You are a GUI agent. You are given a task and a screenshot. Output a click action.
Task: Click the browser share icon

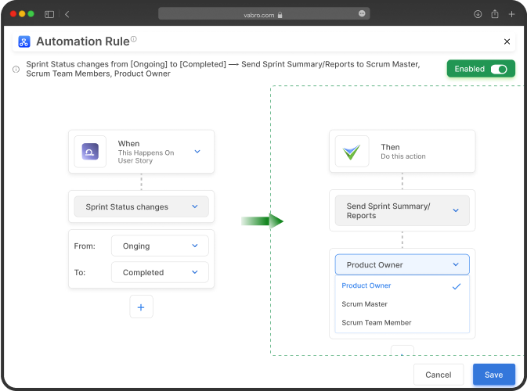495,14
